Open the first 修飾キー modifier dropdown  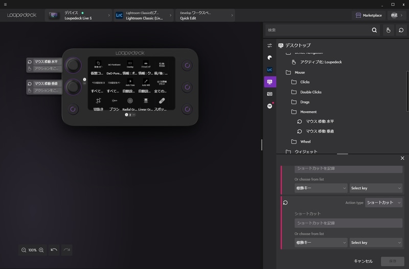(321, 188)
